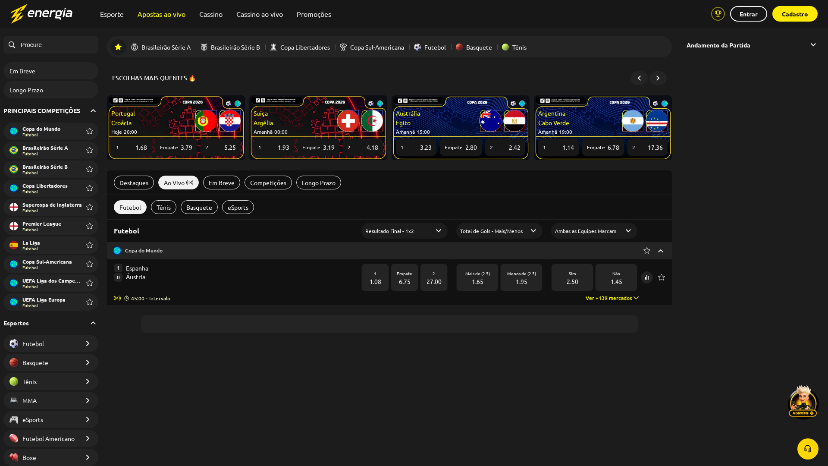Select Empate odds 6.78 on Argentina card
The height and width of the screenshot is (466, 828).
click(x=603, y=148)
